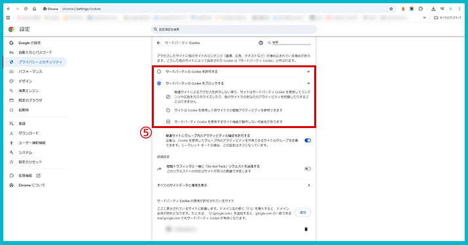Click the Chrome logo beside 設定
The image size is (468, 245).
[11, 29]
